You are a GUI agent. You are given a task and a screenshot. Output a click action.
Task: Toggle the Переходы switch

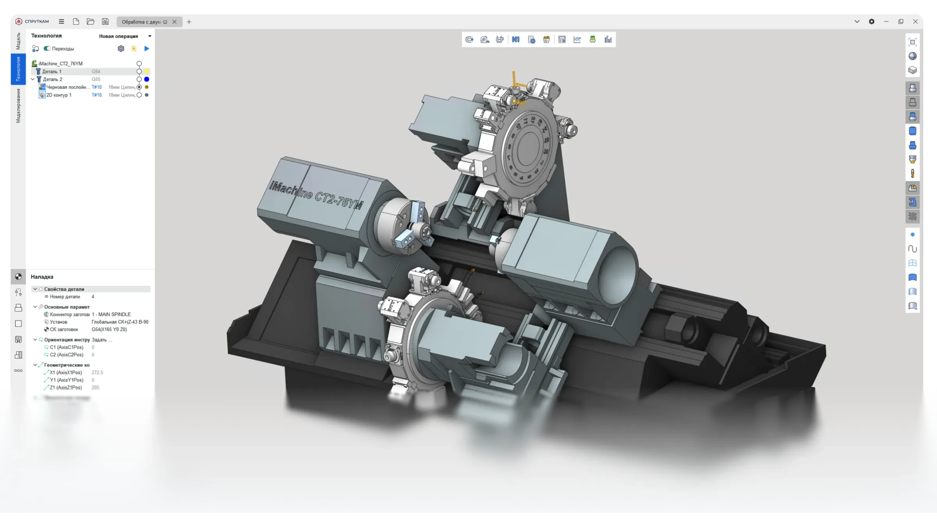(x=47, y=48)
